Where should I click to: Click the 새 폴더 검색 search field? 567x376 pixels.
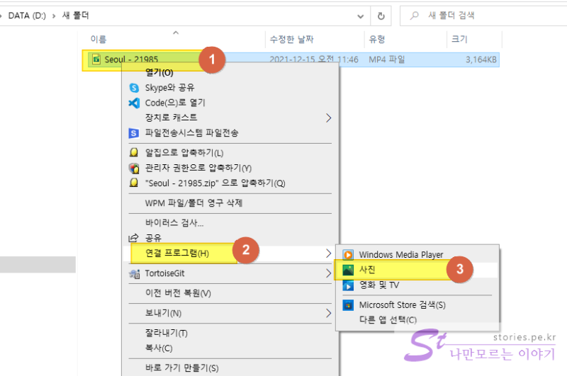pyautogui.click(x=485, y=16)
